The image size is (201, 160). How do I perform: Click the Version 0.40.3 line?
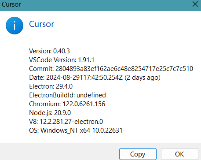pyautogui.click(x=49, y=51)
